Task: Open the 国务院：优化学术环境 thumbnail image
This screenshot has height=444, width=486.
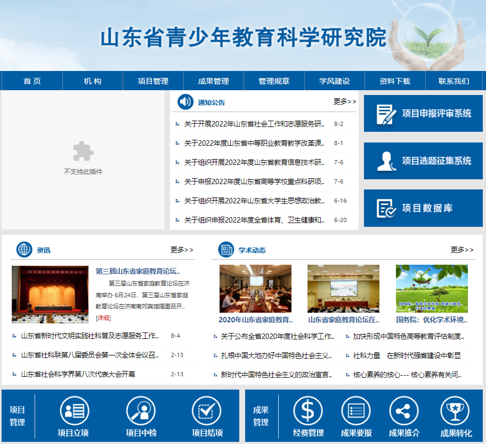Action: 432,289
